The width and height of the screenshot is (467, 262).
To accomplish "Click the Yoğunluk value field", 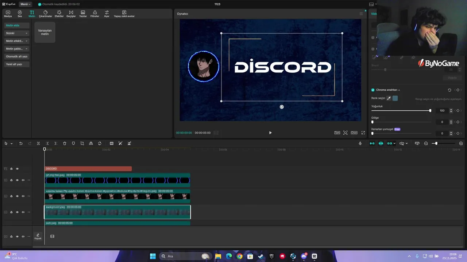I will pyautogui.click(x=442, y=111).
